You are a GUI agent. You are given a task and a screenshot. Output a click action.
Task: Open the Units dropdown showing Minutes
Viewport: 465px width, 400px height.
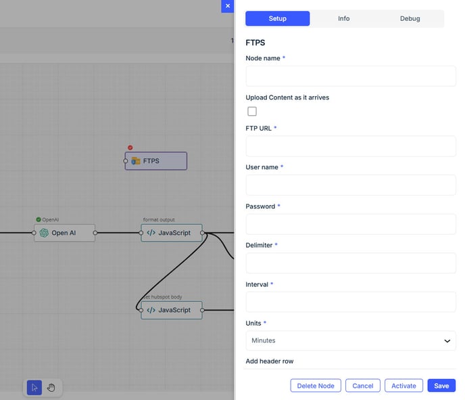[351, 340]
